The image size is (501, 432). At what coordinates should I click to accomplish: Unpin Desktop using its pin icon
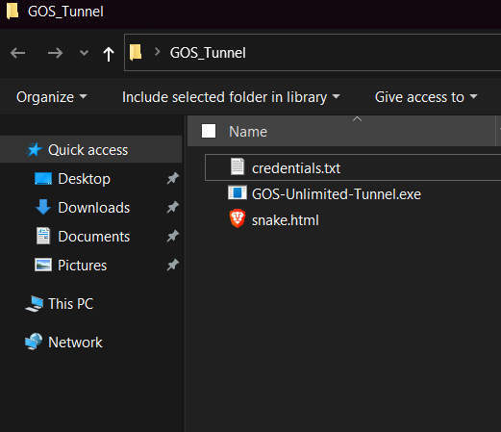pos(172,179)
